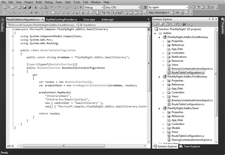Switch to the Index.aspx tab

108,19
